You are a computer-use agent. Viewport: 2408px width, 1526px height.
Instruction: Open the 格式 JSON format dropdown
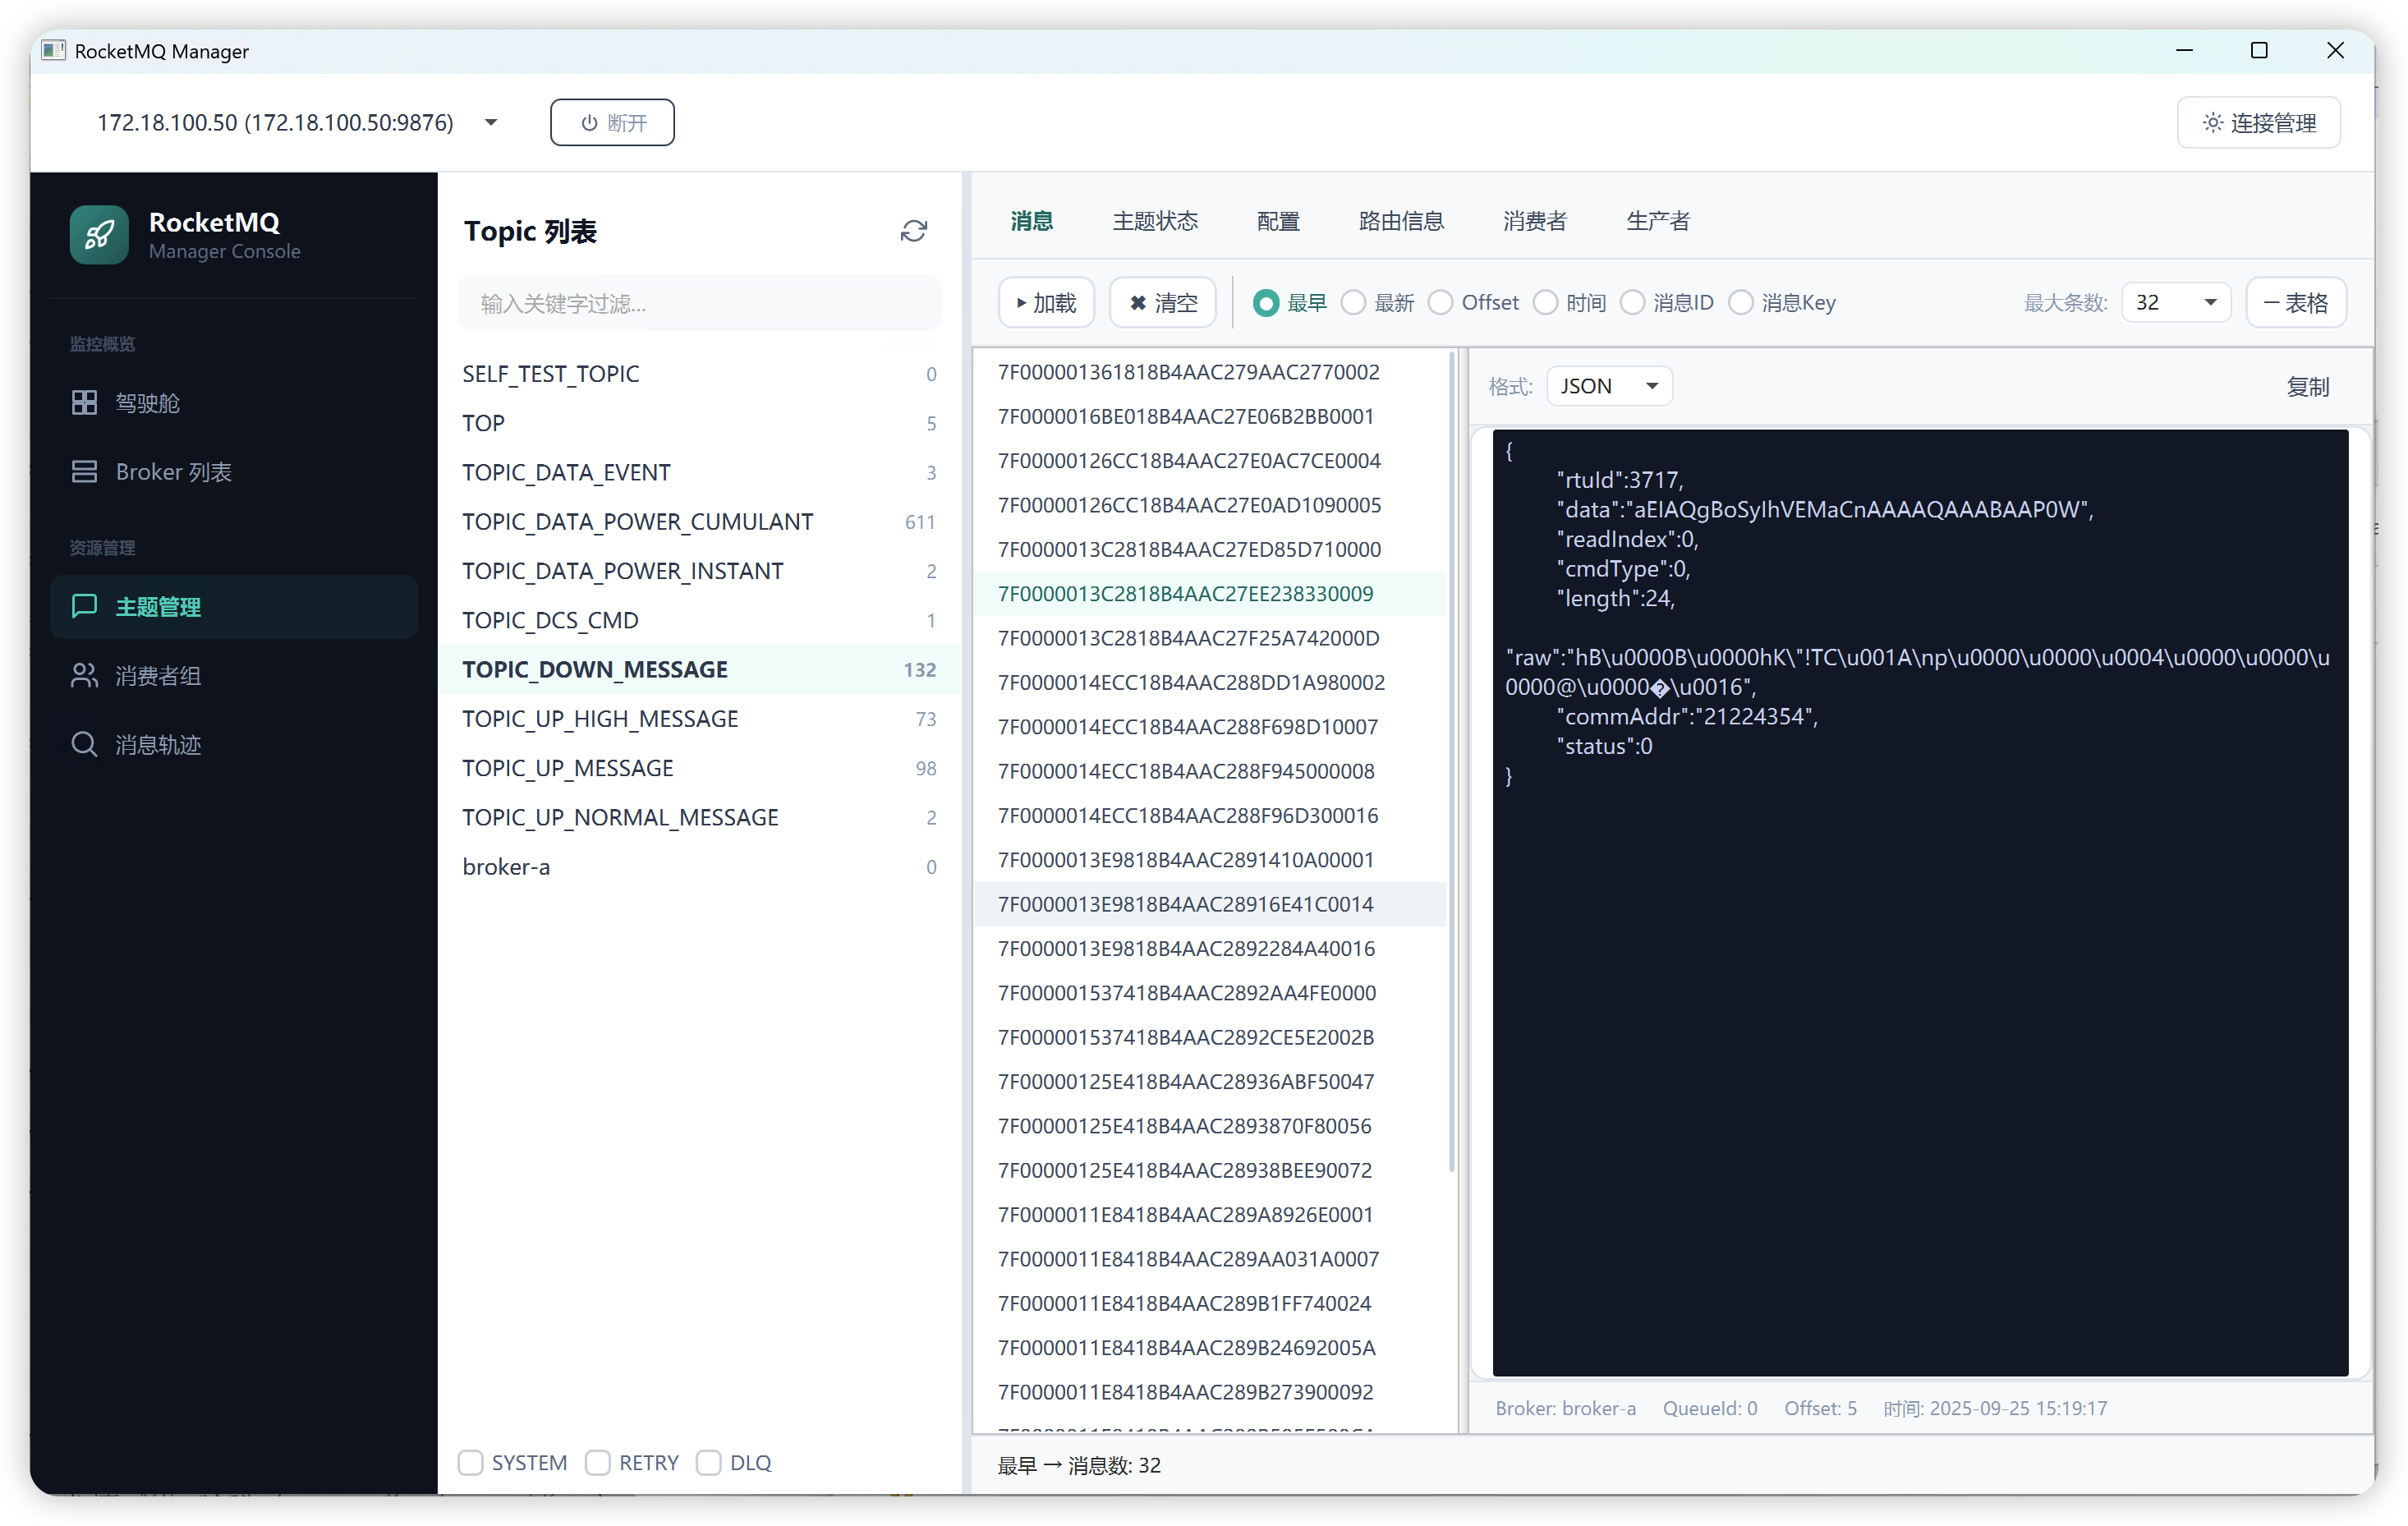point(1609,386)
